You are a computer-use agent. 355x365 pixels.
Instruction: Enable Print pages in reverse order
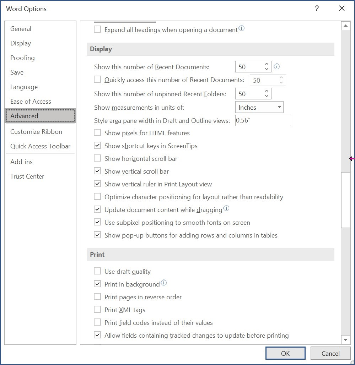pos(97,297)
